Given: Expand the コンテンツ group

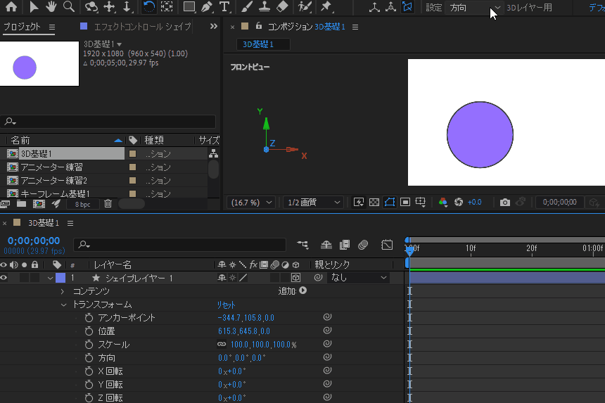Looking at the screenshot, I should [x=63, y=291].
